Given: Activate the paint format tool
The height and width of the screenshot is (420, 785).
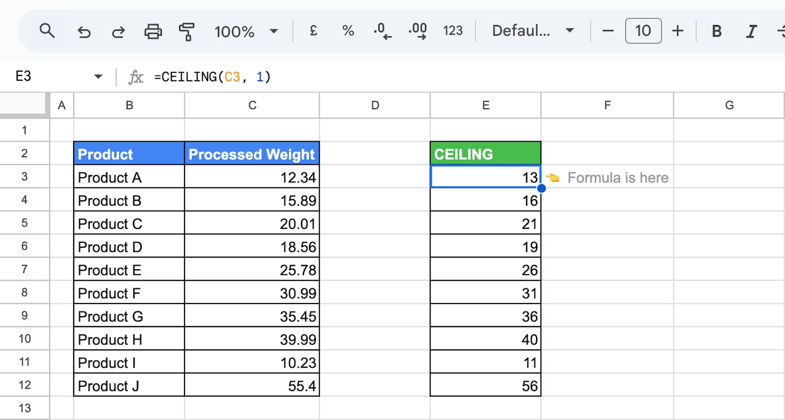Looking at the screenshot, I should click(x=187, y=32).
